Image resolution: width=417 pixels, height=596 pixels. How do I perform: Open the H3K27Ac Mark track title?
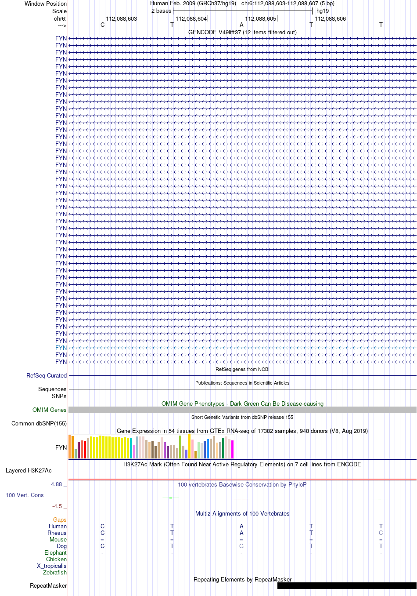pyautogui.click(x=242, y=465)
